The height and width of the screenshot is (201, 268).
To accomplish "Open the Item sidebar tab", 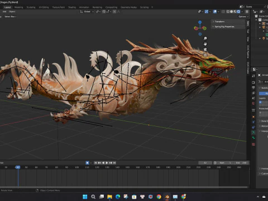I will 248,23.
